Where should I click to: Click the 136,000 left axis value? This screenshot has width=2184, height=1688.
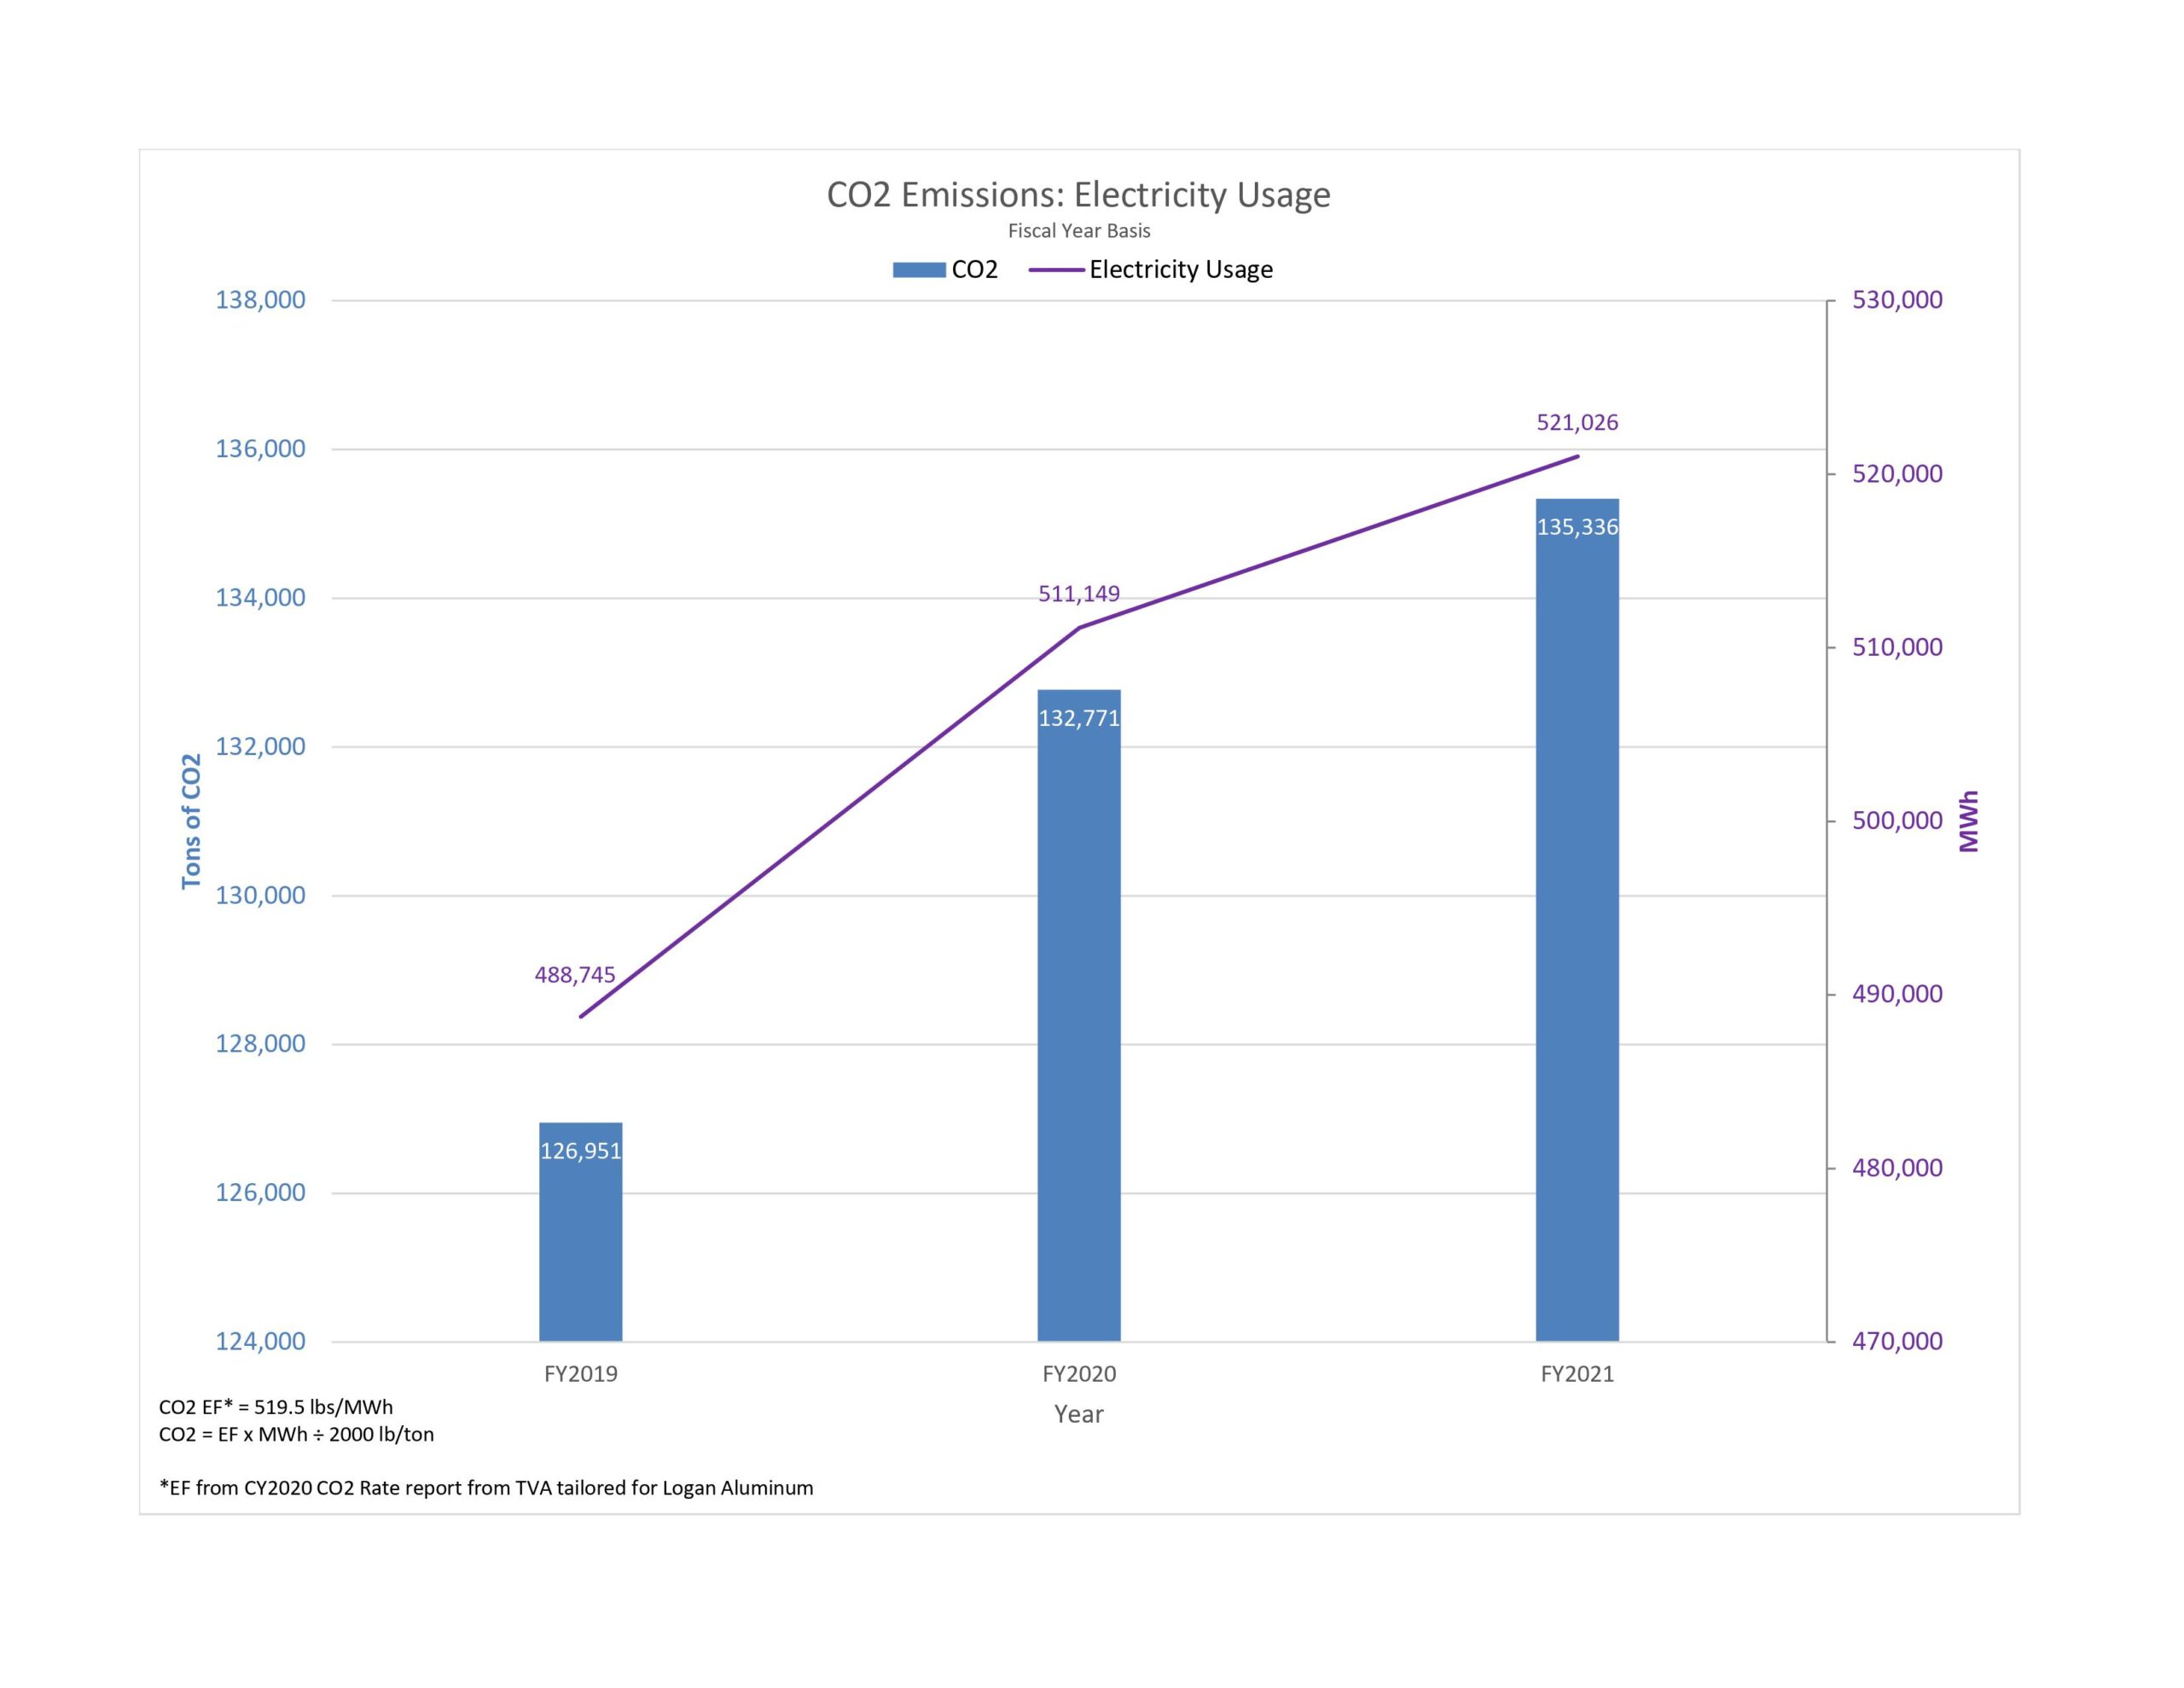pos(261,449)
